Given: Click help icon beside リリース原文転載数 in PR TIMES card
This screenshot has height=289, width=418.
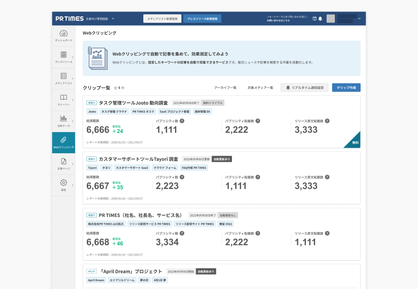Looking at the screenshot, I should pos(328,233).
